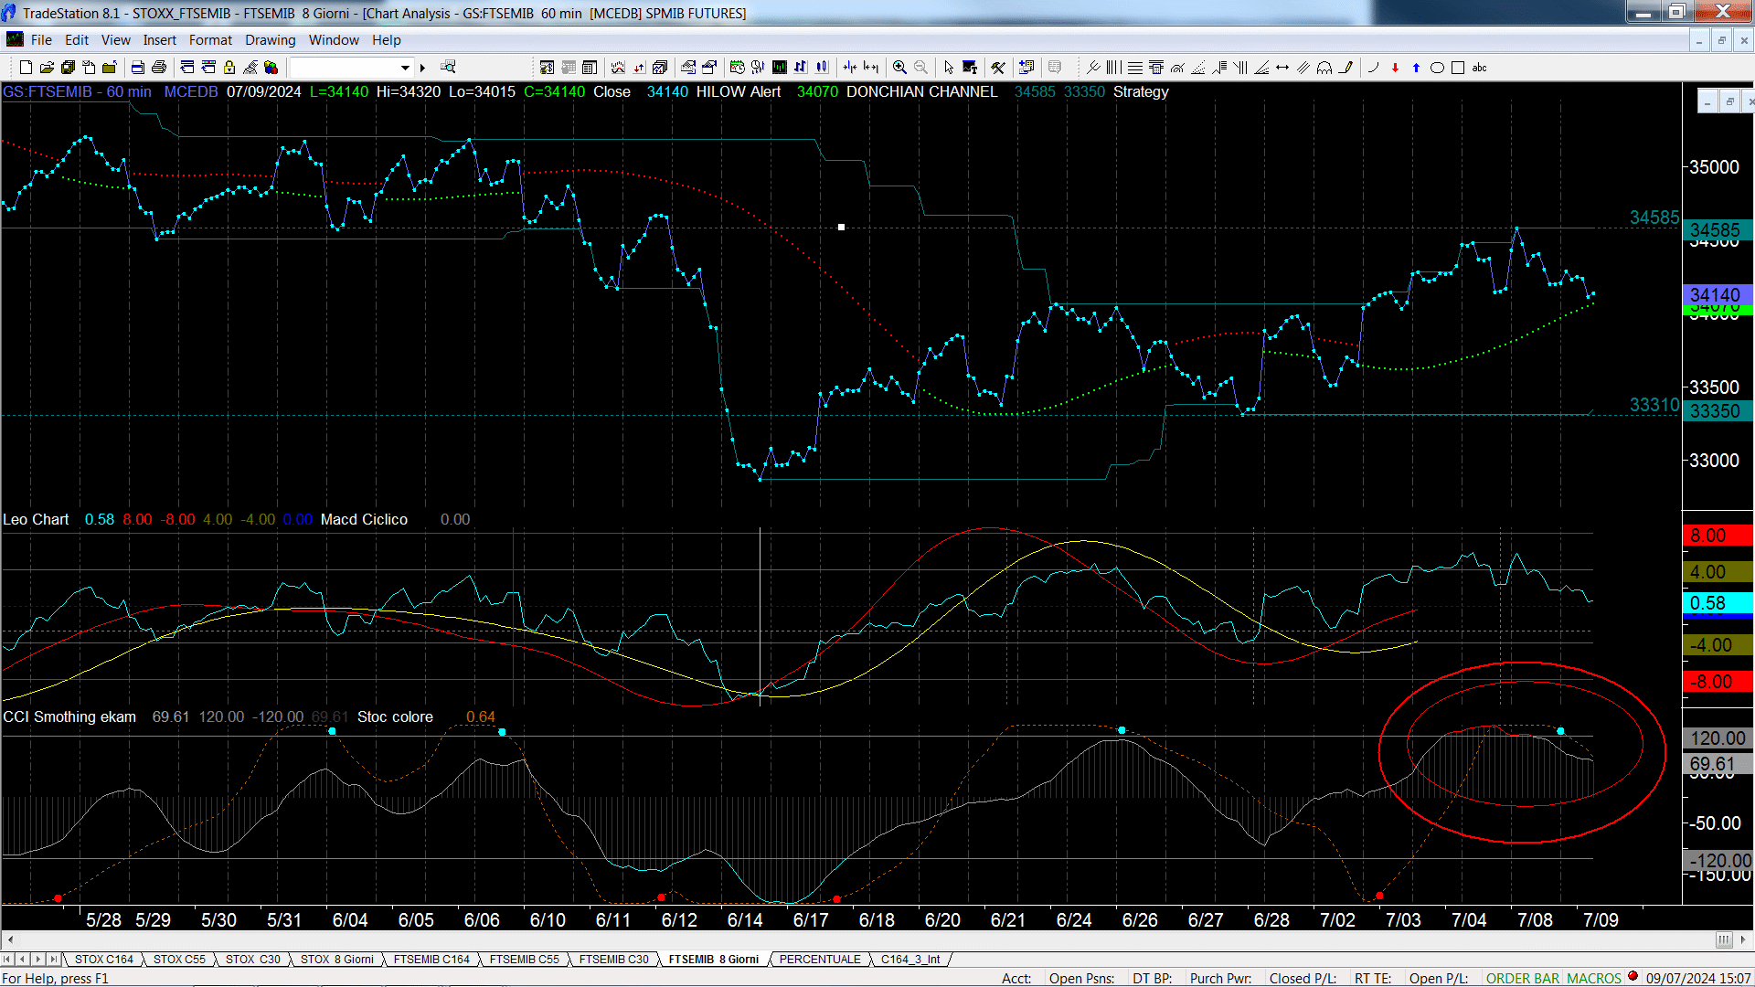This screenshot has width=1755, height=987.
Task: Switch to the STOX 8 Giorni tab
Action: 336,960
